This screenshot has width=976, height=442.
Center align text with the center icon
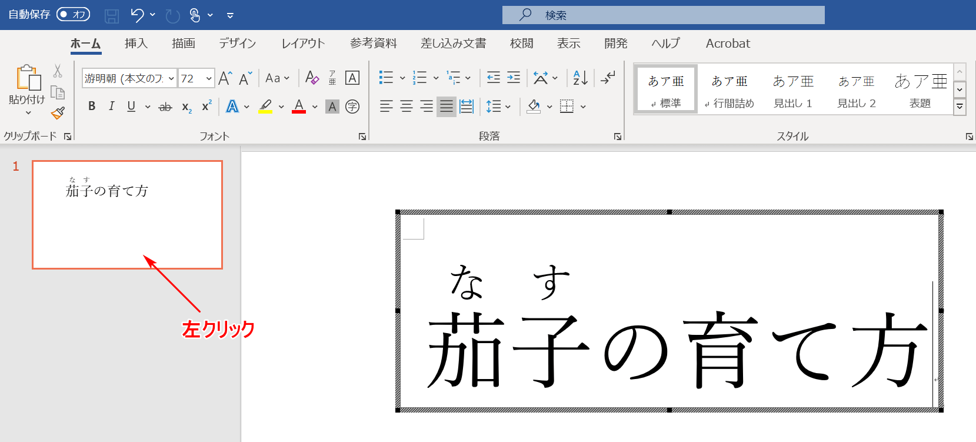[407, 107]
